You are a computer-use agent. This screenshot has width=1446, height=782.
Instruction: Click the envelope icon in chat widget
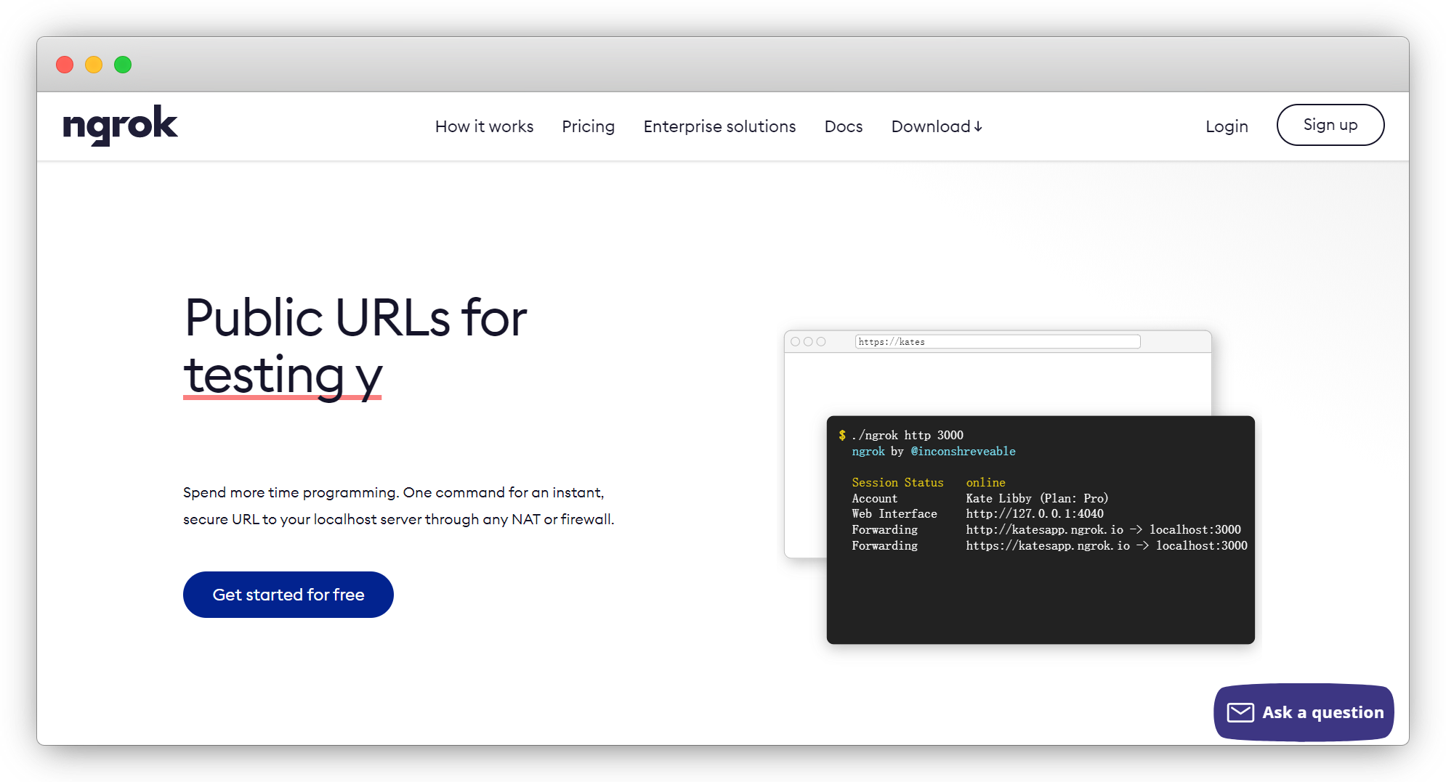1240,712
